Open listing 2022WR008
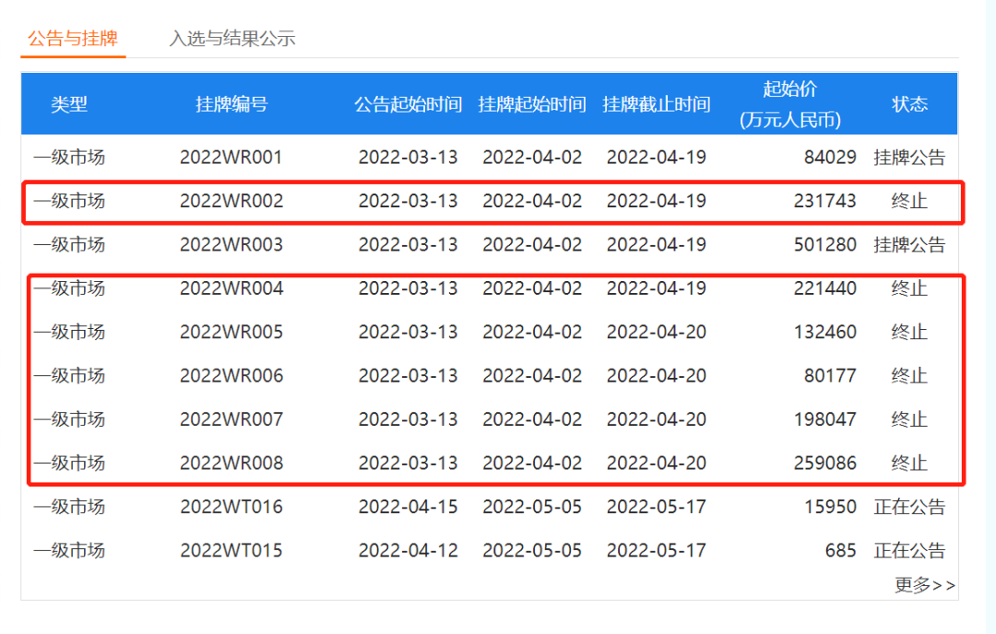The height and width of the screenshot is (634, 996). pos(231,464)
